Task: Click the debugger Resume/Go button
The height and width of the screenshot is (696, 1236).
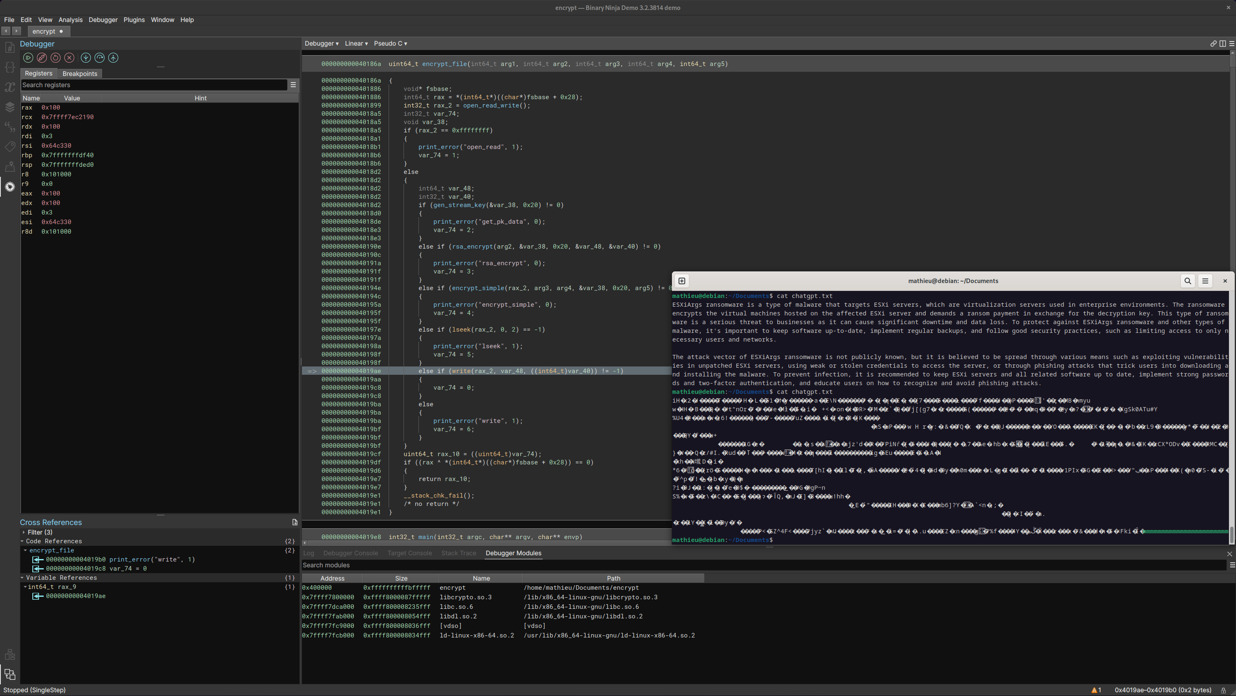Action: pyautogui.click(x=28, y=58)
